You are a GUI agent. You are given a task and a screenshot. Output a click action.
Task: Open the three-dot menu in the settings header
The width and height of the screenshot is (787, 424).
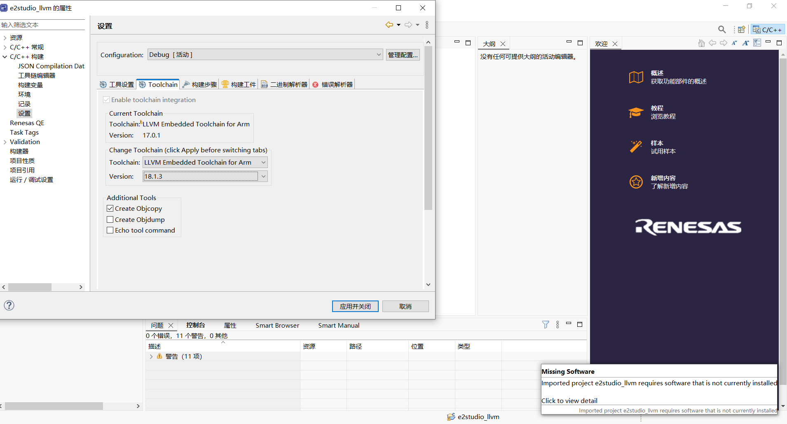pyautogui.click(x=427, y=25)
